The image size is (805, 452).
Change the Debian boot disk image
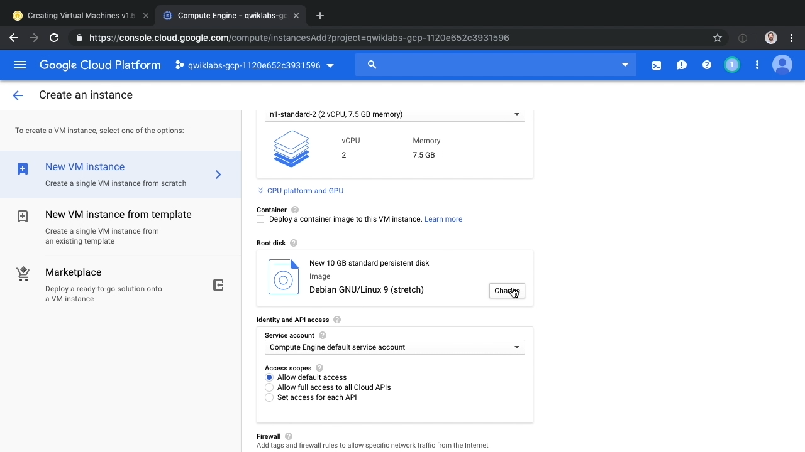pos(507,291)
